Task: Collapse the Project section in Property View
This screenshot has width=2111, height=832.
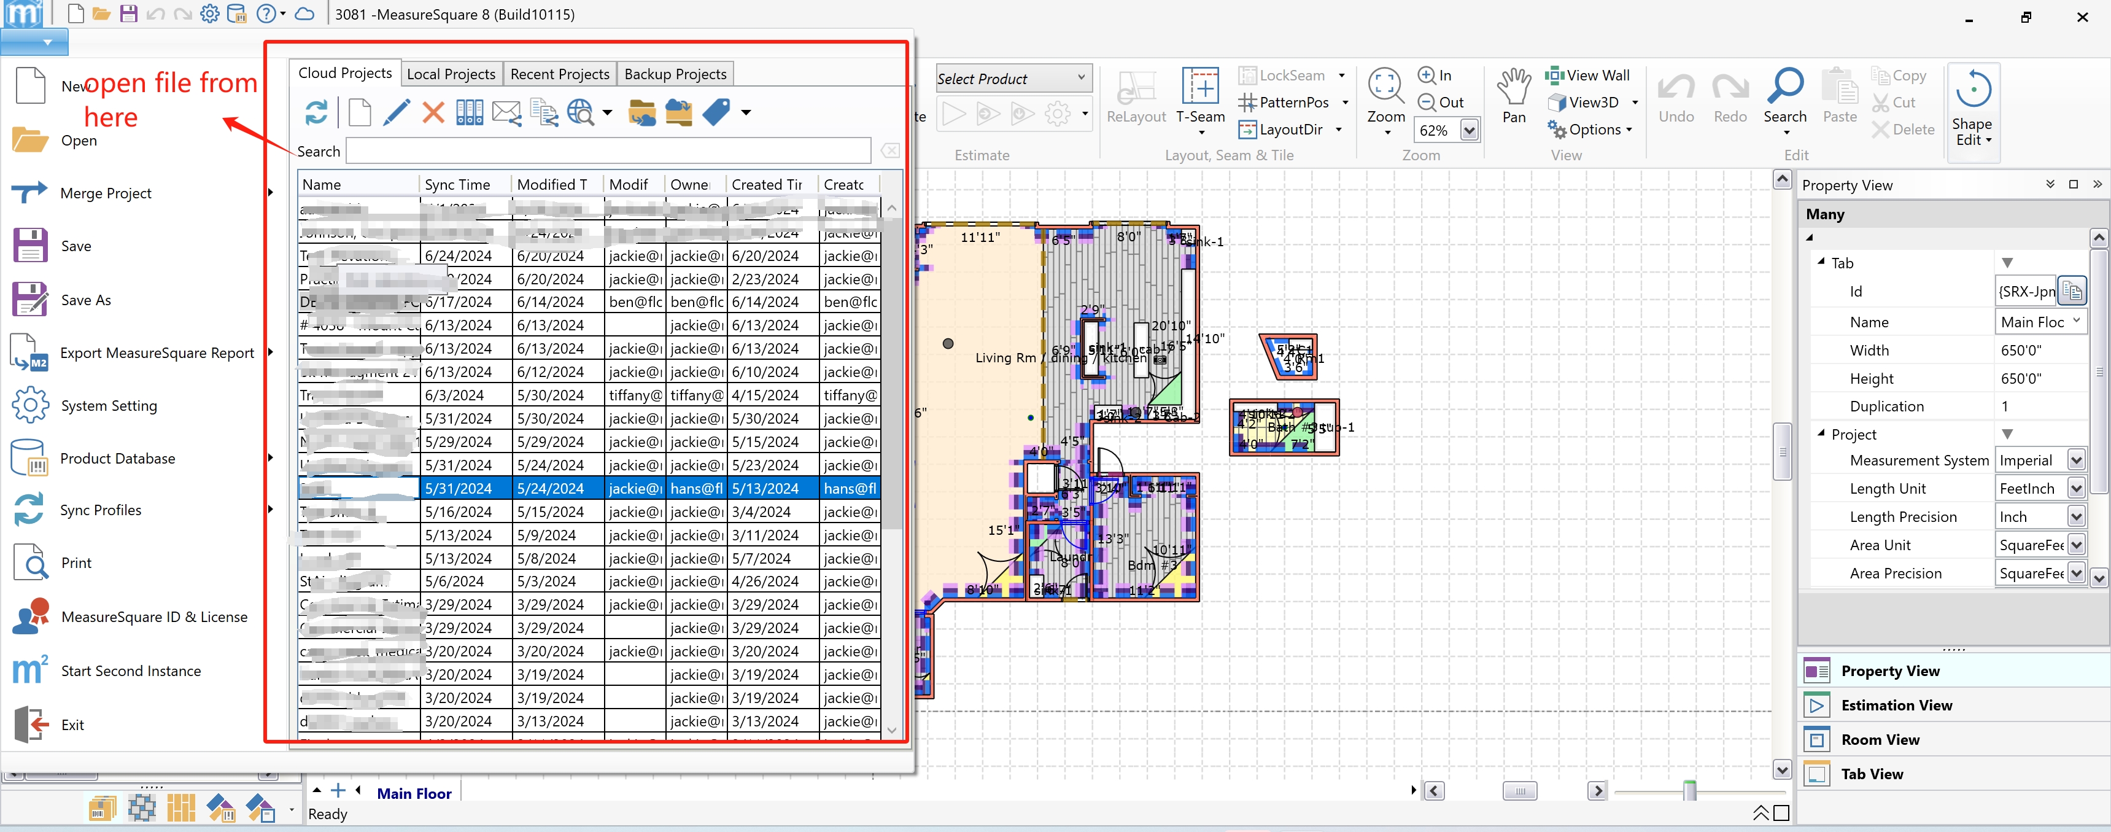Action: click(1821, 433)
